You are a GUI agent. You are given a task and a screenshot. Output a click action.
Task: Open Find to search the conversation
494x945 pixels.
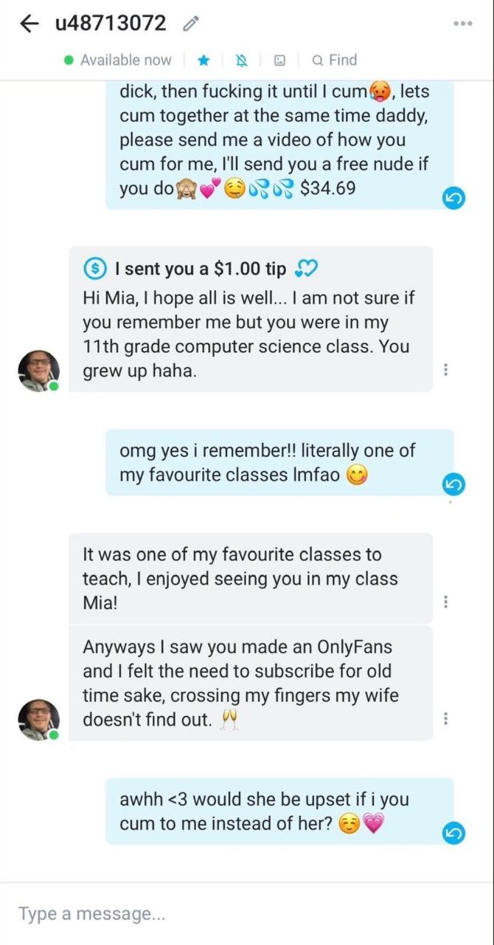(334, 61)
